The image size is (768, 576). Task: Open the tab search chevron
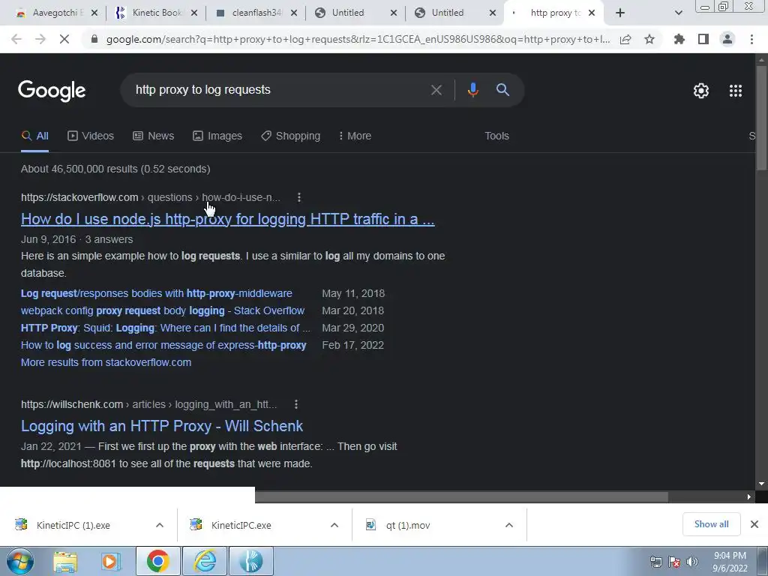[x=678, y=13]
